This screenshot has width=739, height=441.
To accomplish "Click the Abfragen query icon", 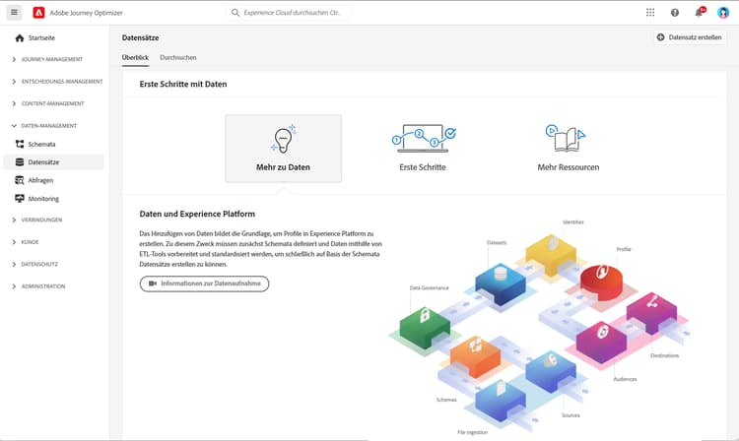I will point(20,180).
